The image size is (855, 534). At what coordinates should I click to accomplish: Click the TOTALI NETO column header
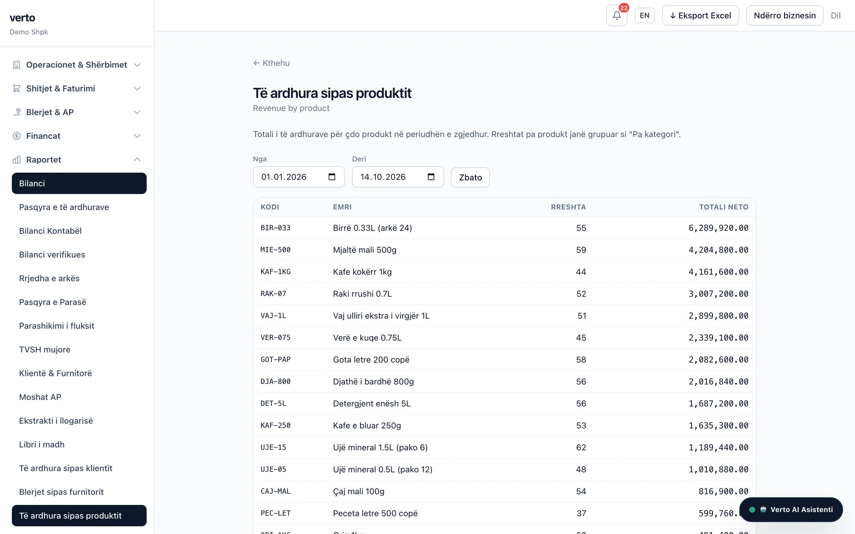pyautogui.click(x=724, y=207)
